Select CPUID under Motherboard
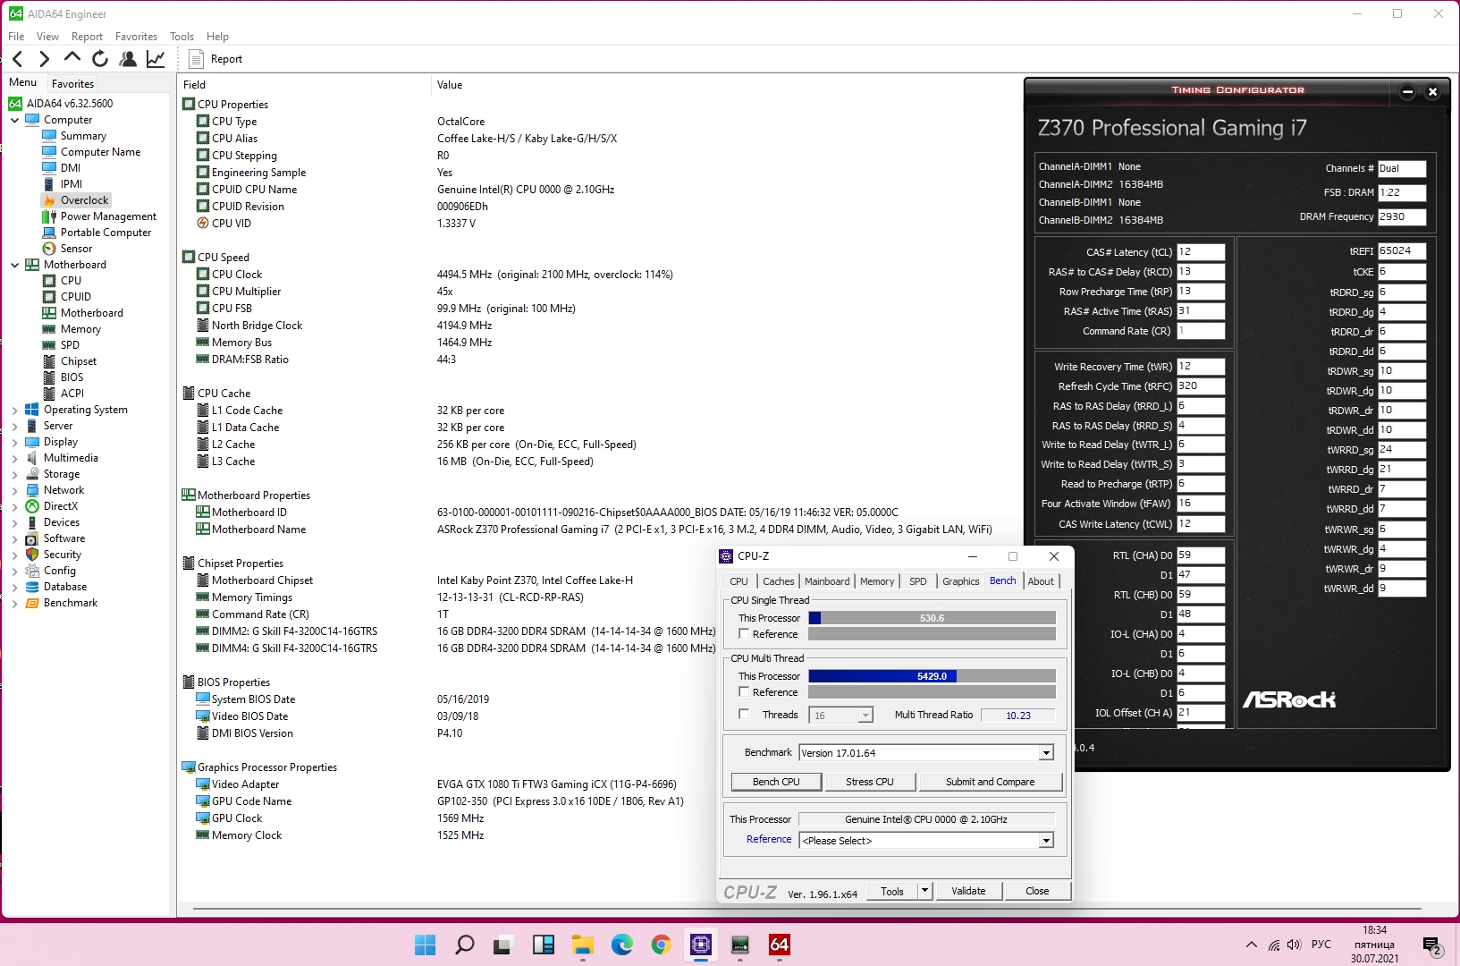The width and height of the screenshot is (1460, 966). pyautogui.click(x=76, y=297)
